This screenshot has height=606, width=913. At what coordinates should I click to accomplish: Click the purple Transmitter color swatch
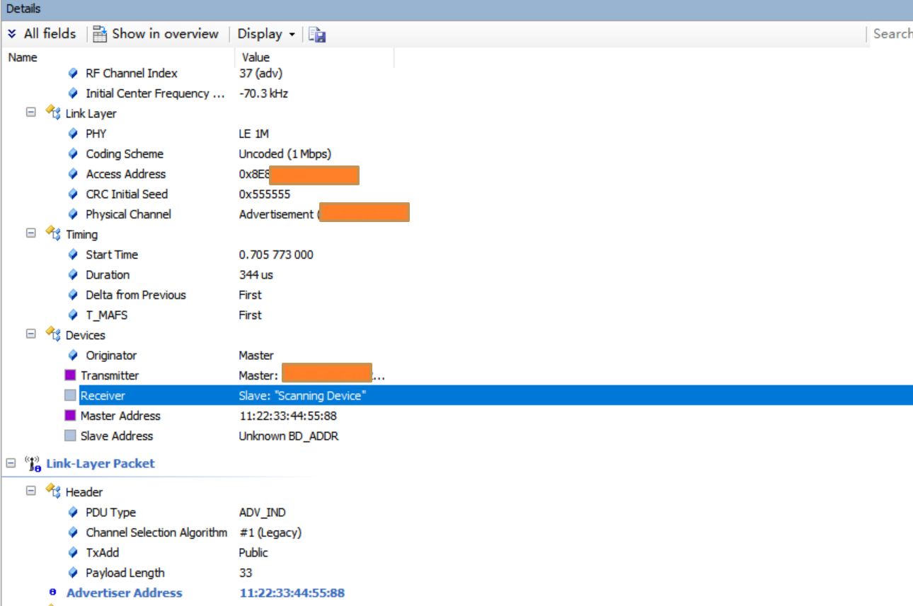(70, 375)
